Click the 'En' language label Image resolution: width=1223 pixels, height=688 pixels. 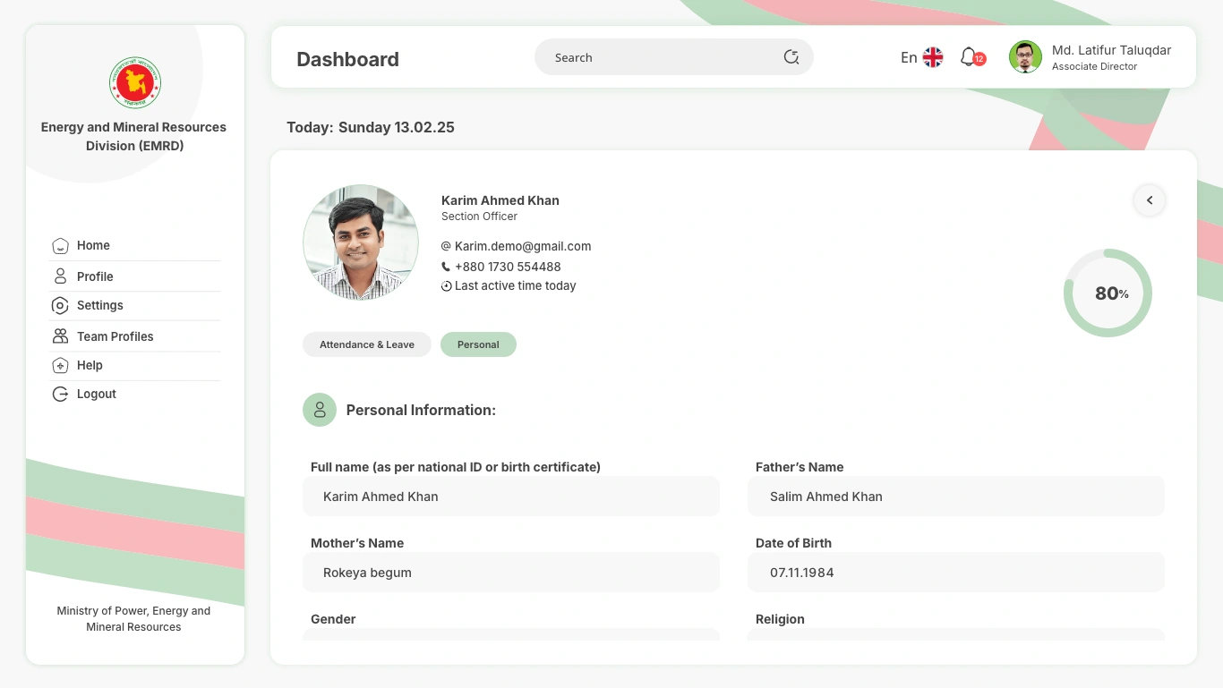(x=909, y=57)
